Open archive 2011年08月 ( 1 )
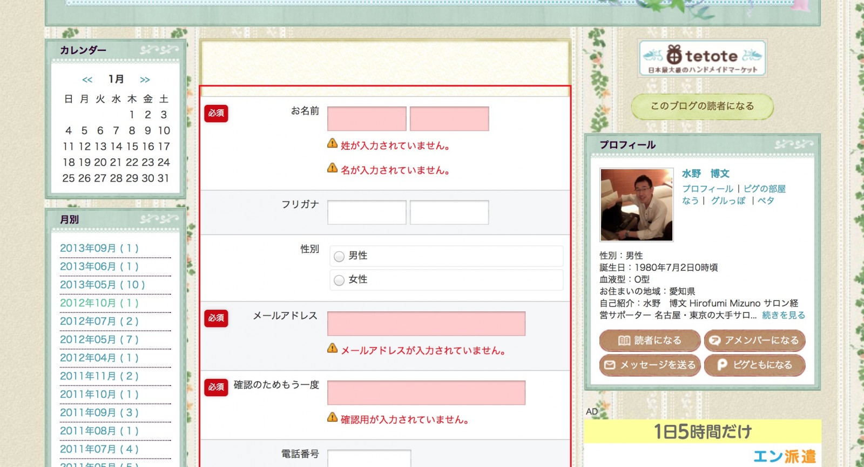Screen dimensions: 864x467 click(99, 431)
